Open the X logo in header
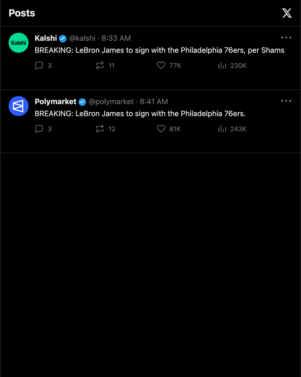Viewport: 301px width, 377px height. click(x=287, y=13)
